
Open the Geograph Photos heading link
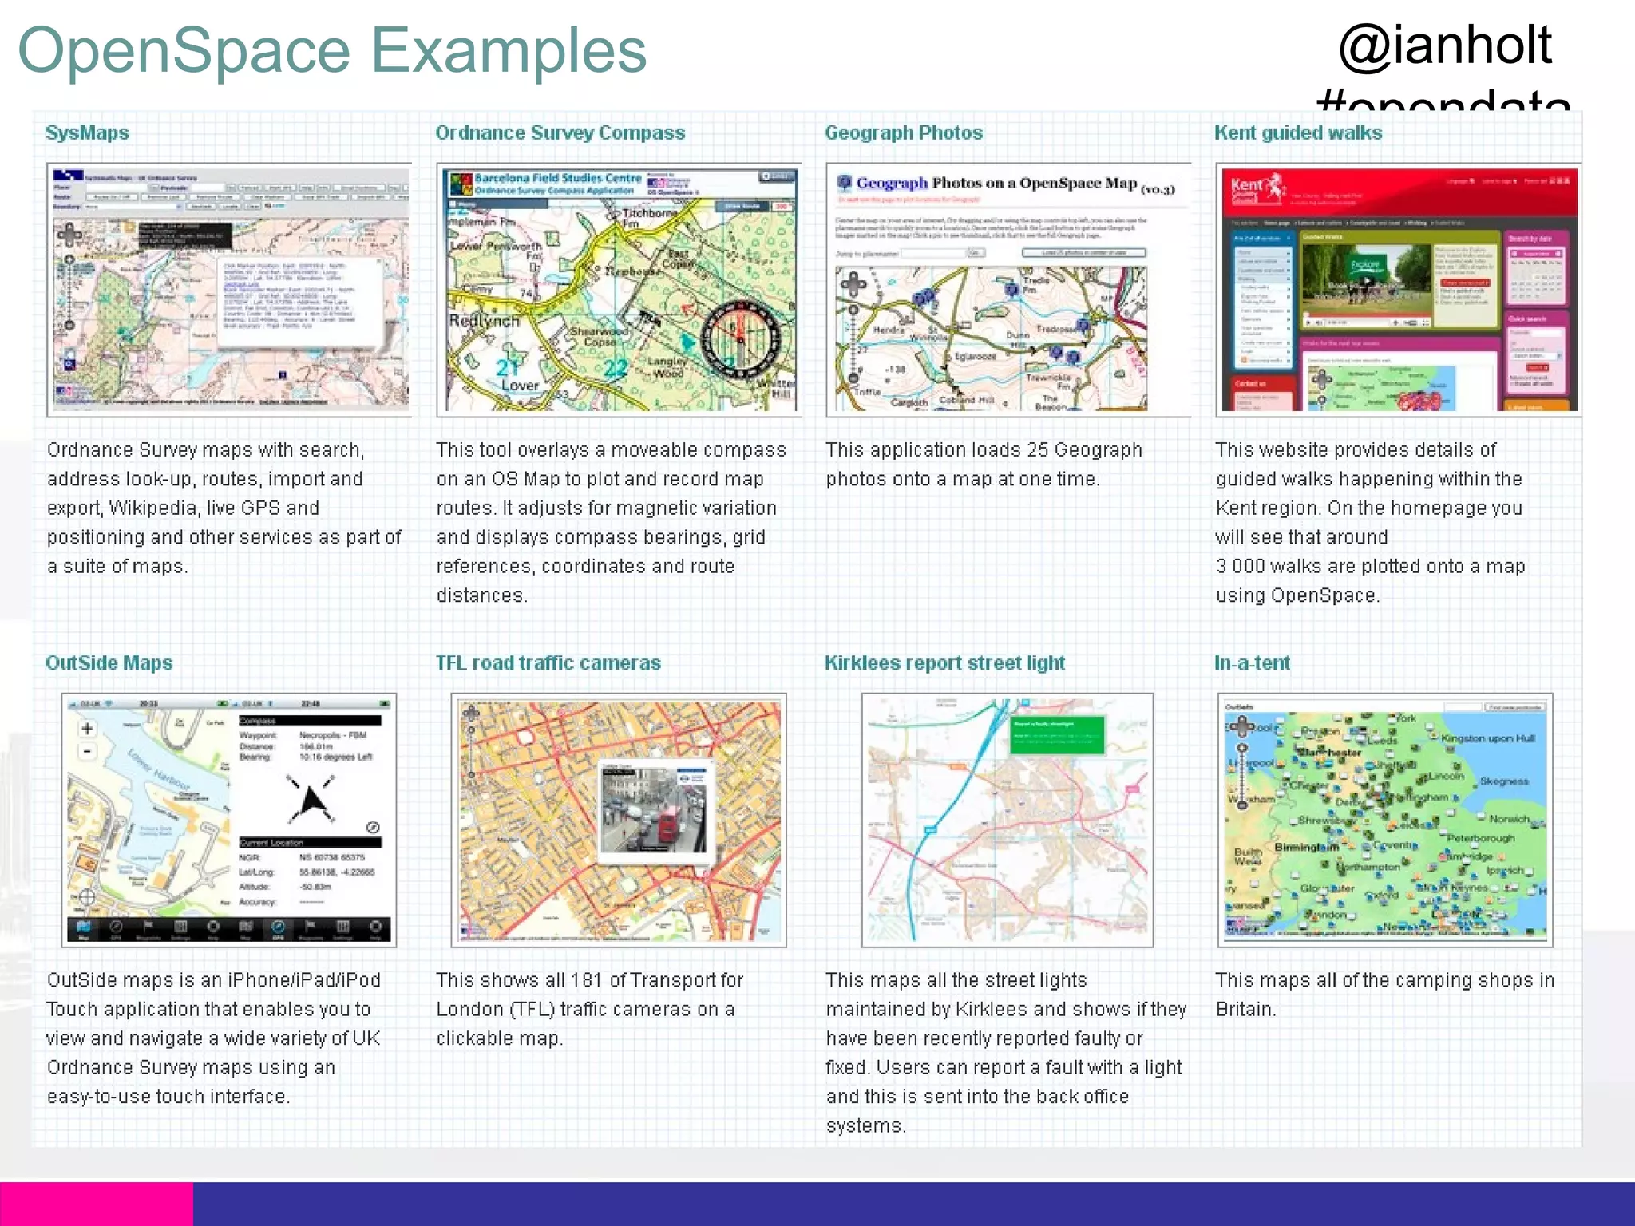point(903,132)
